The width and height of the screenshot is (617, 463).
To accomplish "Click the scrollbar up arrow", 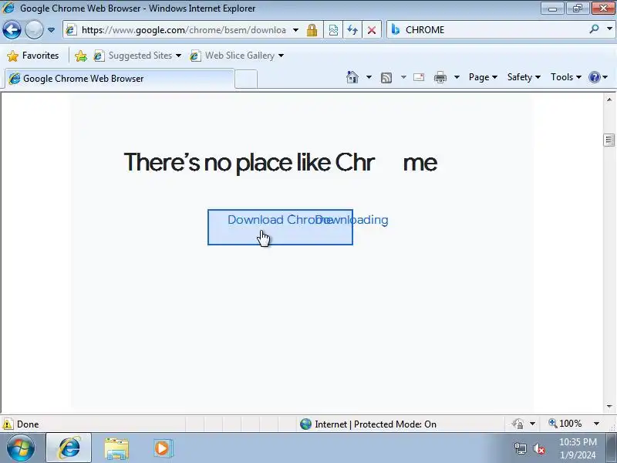I will tap(609, 100).
